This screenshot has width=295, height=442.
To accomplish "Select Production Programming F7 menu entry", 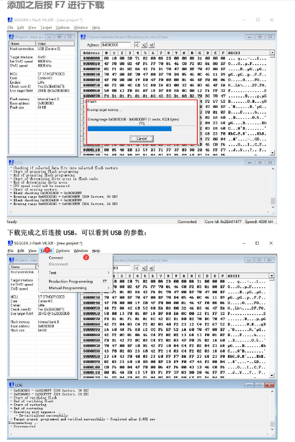I will [77, 281].
